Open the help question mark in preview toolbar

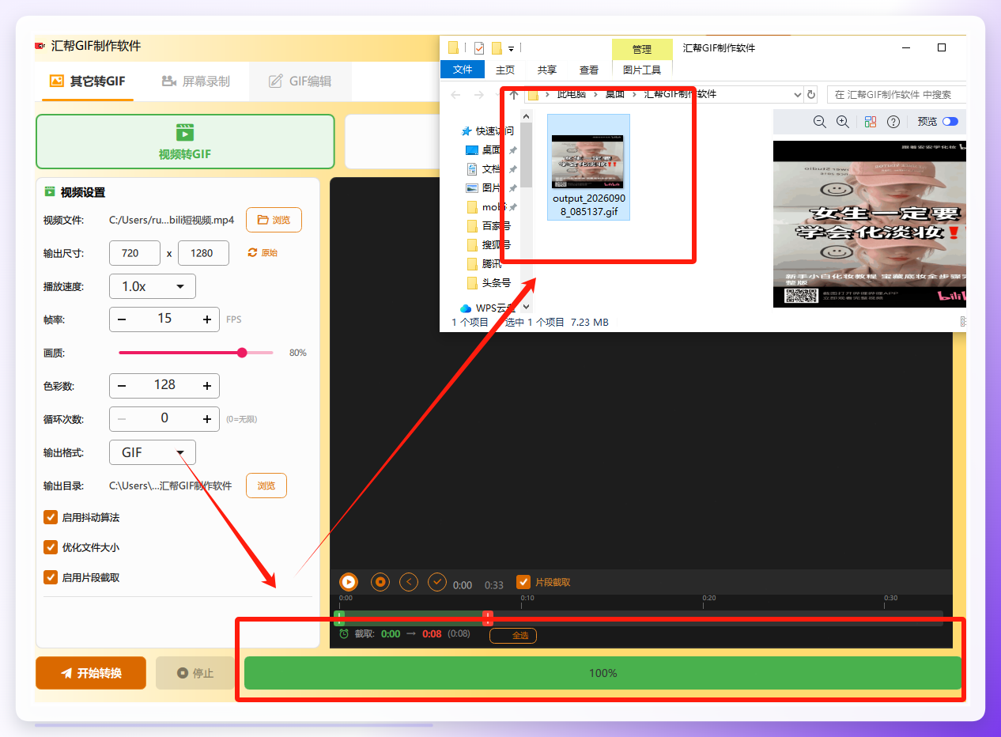[x=893, y=122]
